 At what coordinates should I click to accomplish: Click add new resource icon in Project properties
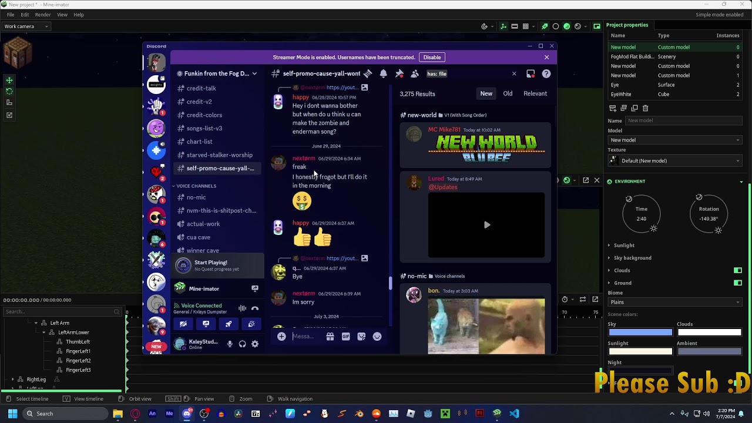[613, 108]
